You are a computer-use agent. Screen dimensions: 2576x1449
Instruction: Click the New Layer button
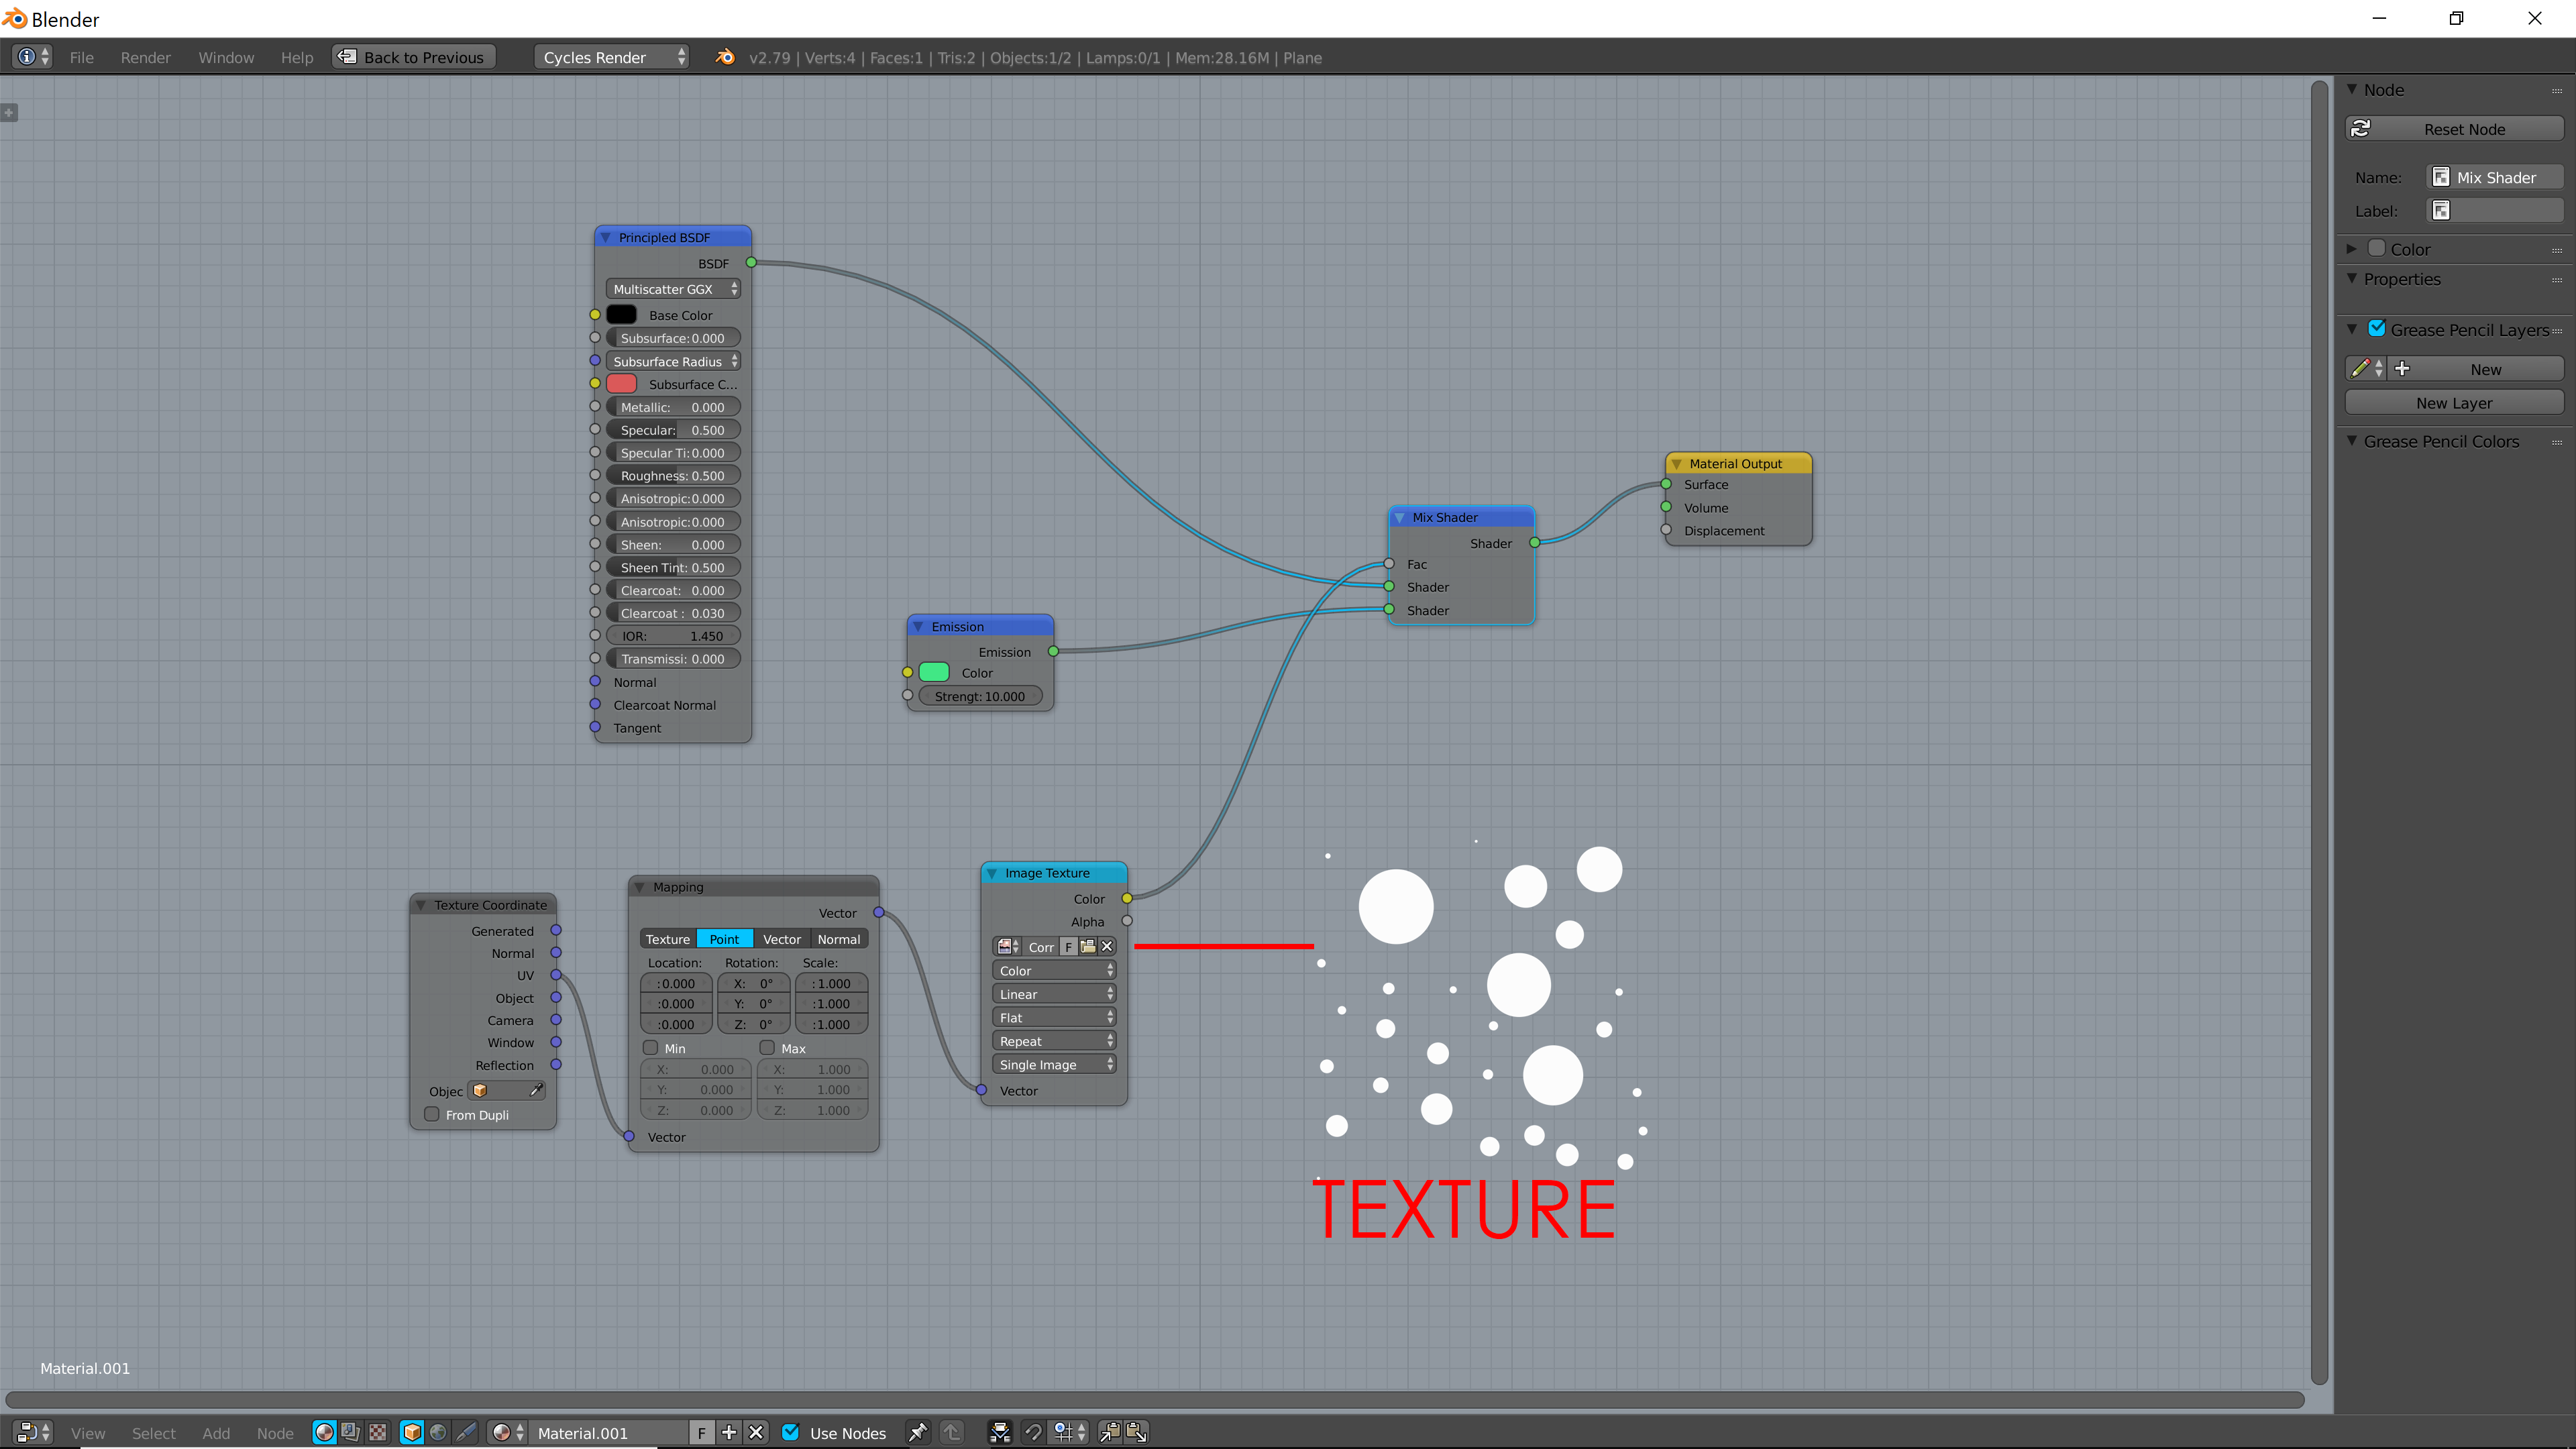coord(2454,402)
